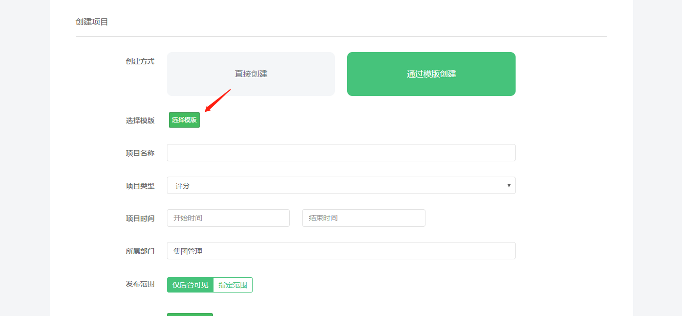
Task: Click the 结束时间 date field
Action: 364,218
